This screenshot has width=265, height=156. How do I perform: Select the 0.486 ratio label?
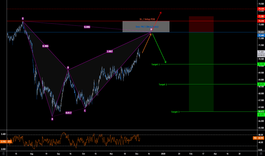(45, 46)
